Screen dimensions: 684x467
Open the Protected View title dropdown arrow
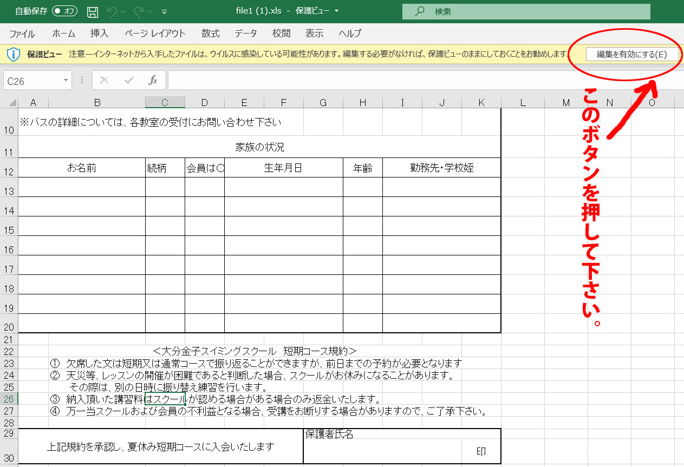coord(336,11)
